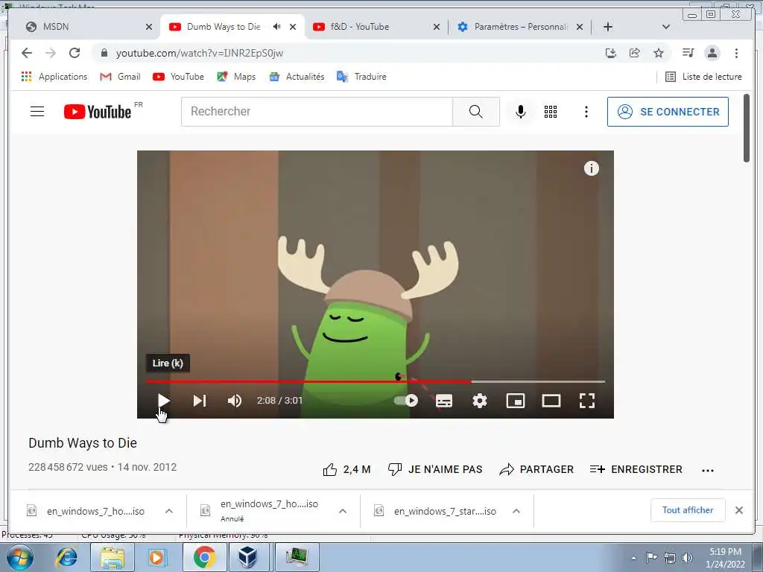Open the YouTube hamburger guide menu
Screen dimensions: 763x572
click(x=37, y=112)
